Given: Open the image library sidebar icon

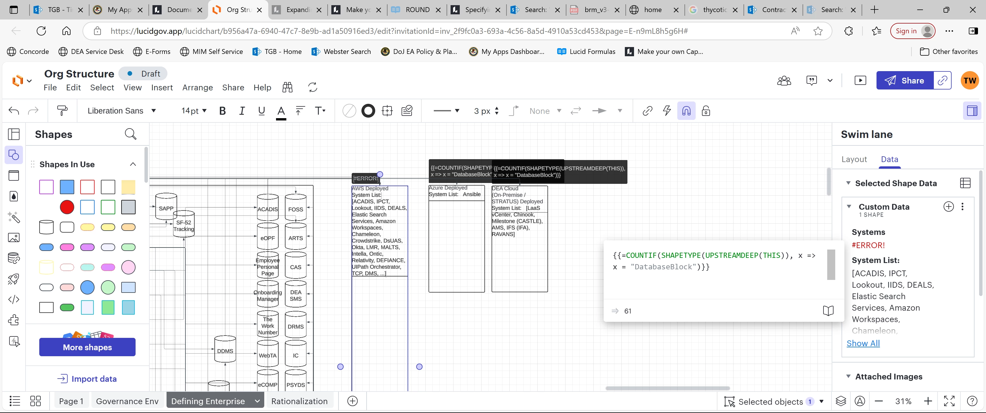Looking at the screenshot, I should point(14,237).
